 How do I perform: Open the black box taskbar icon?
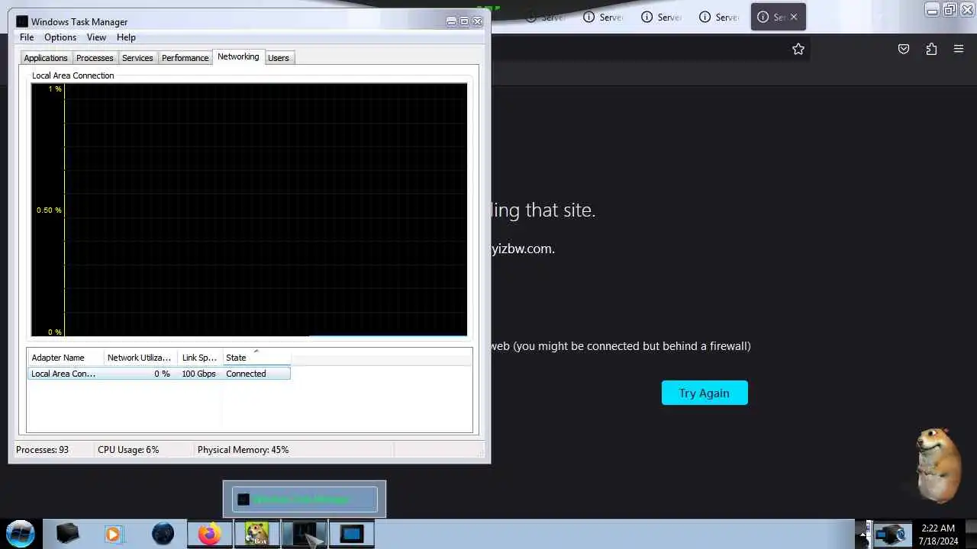(67, 534)
